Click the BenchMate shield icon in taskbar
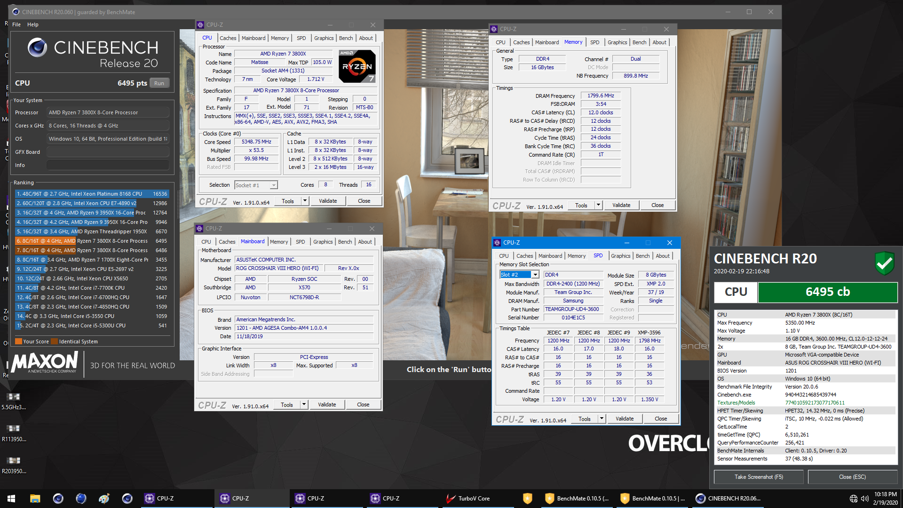903x508 pixels. pyautogui.click(x=527, y=499)
